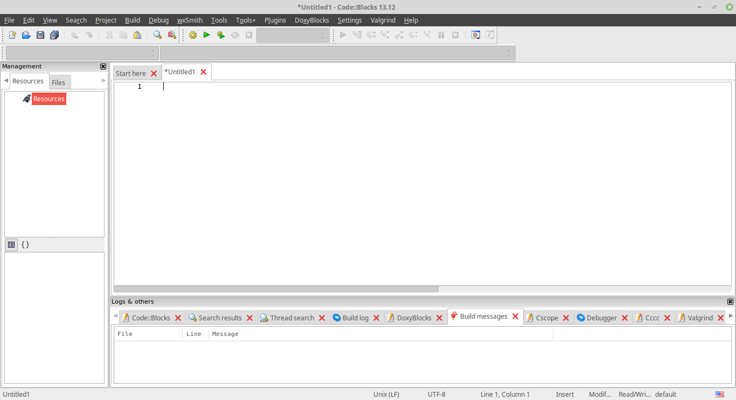Click the Save all files icon
736x400 pixels.
54,35
